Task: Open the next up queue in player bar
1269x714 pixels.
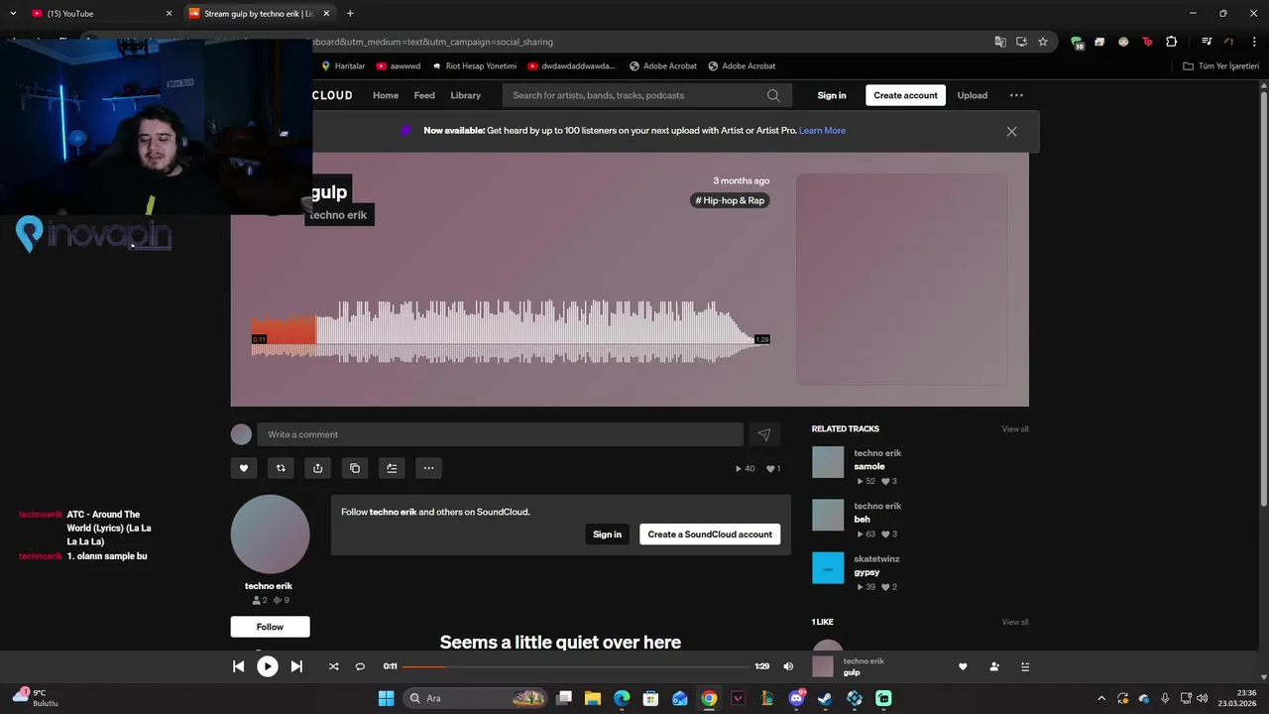Action: [1026, 666]
